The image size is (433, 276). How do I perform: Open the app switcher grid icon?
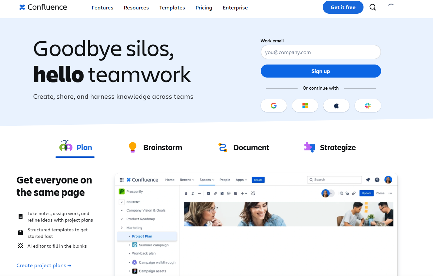(122, 180)
